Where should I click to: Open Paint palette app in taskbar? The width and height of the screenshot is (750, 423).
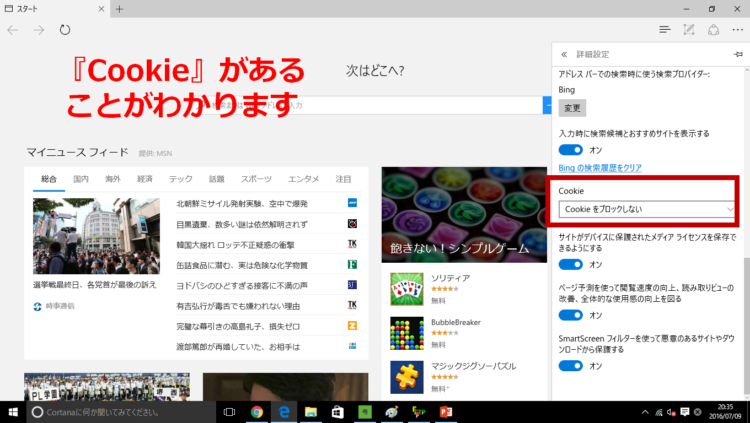[x=391, y=412]
